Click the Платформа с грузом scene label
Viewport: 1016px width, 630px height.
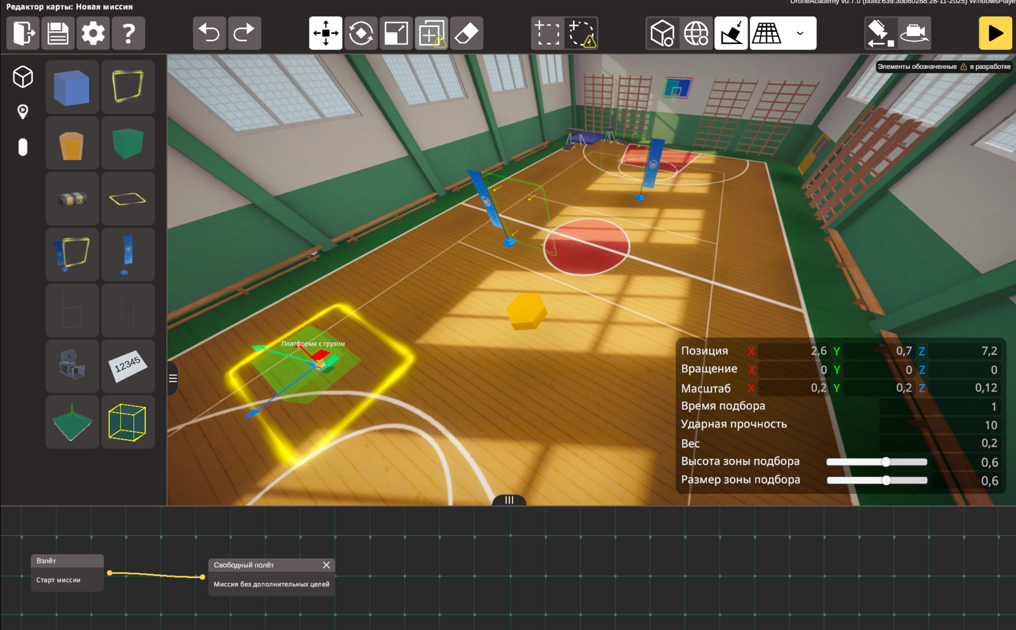[313, 343]
